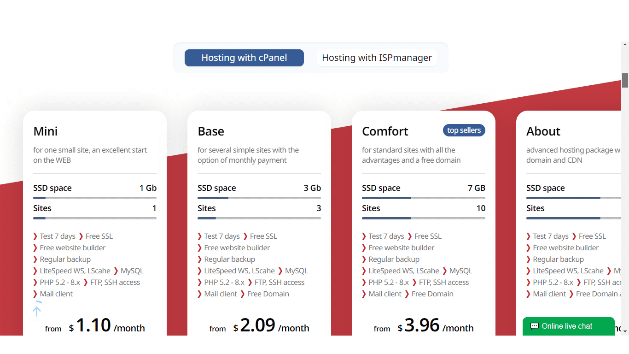
Task: Click the chat bubble icon in live chat
Action: point(534,326)
